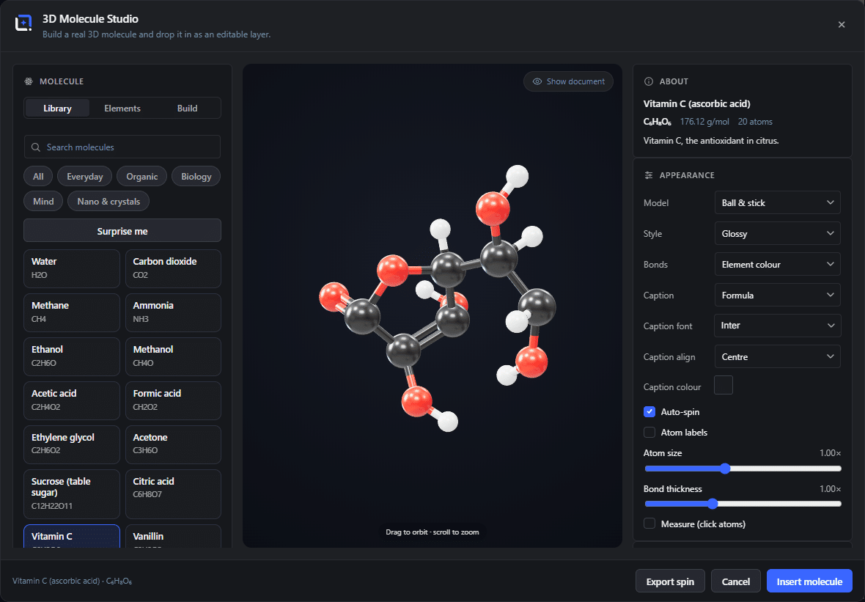The width and height of the screenshot is (865, 602).
Task: Open the Caption font dropdown showing Inter
Action: pos(777,326)
